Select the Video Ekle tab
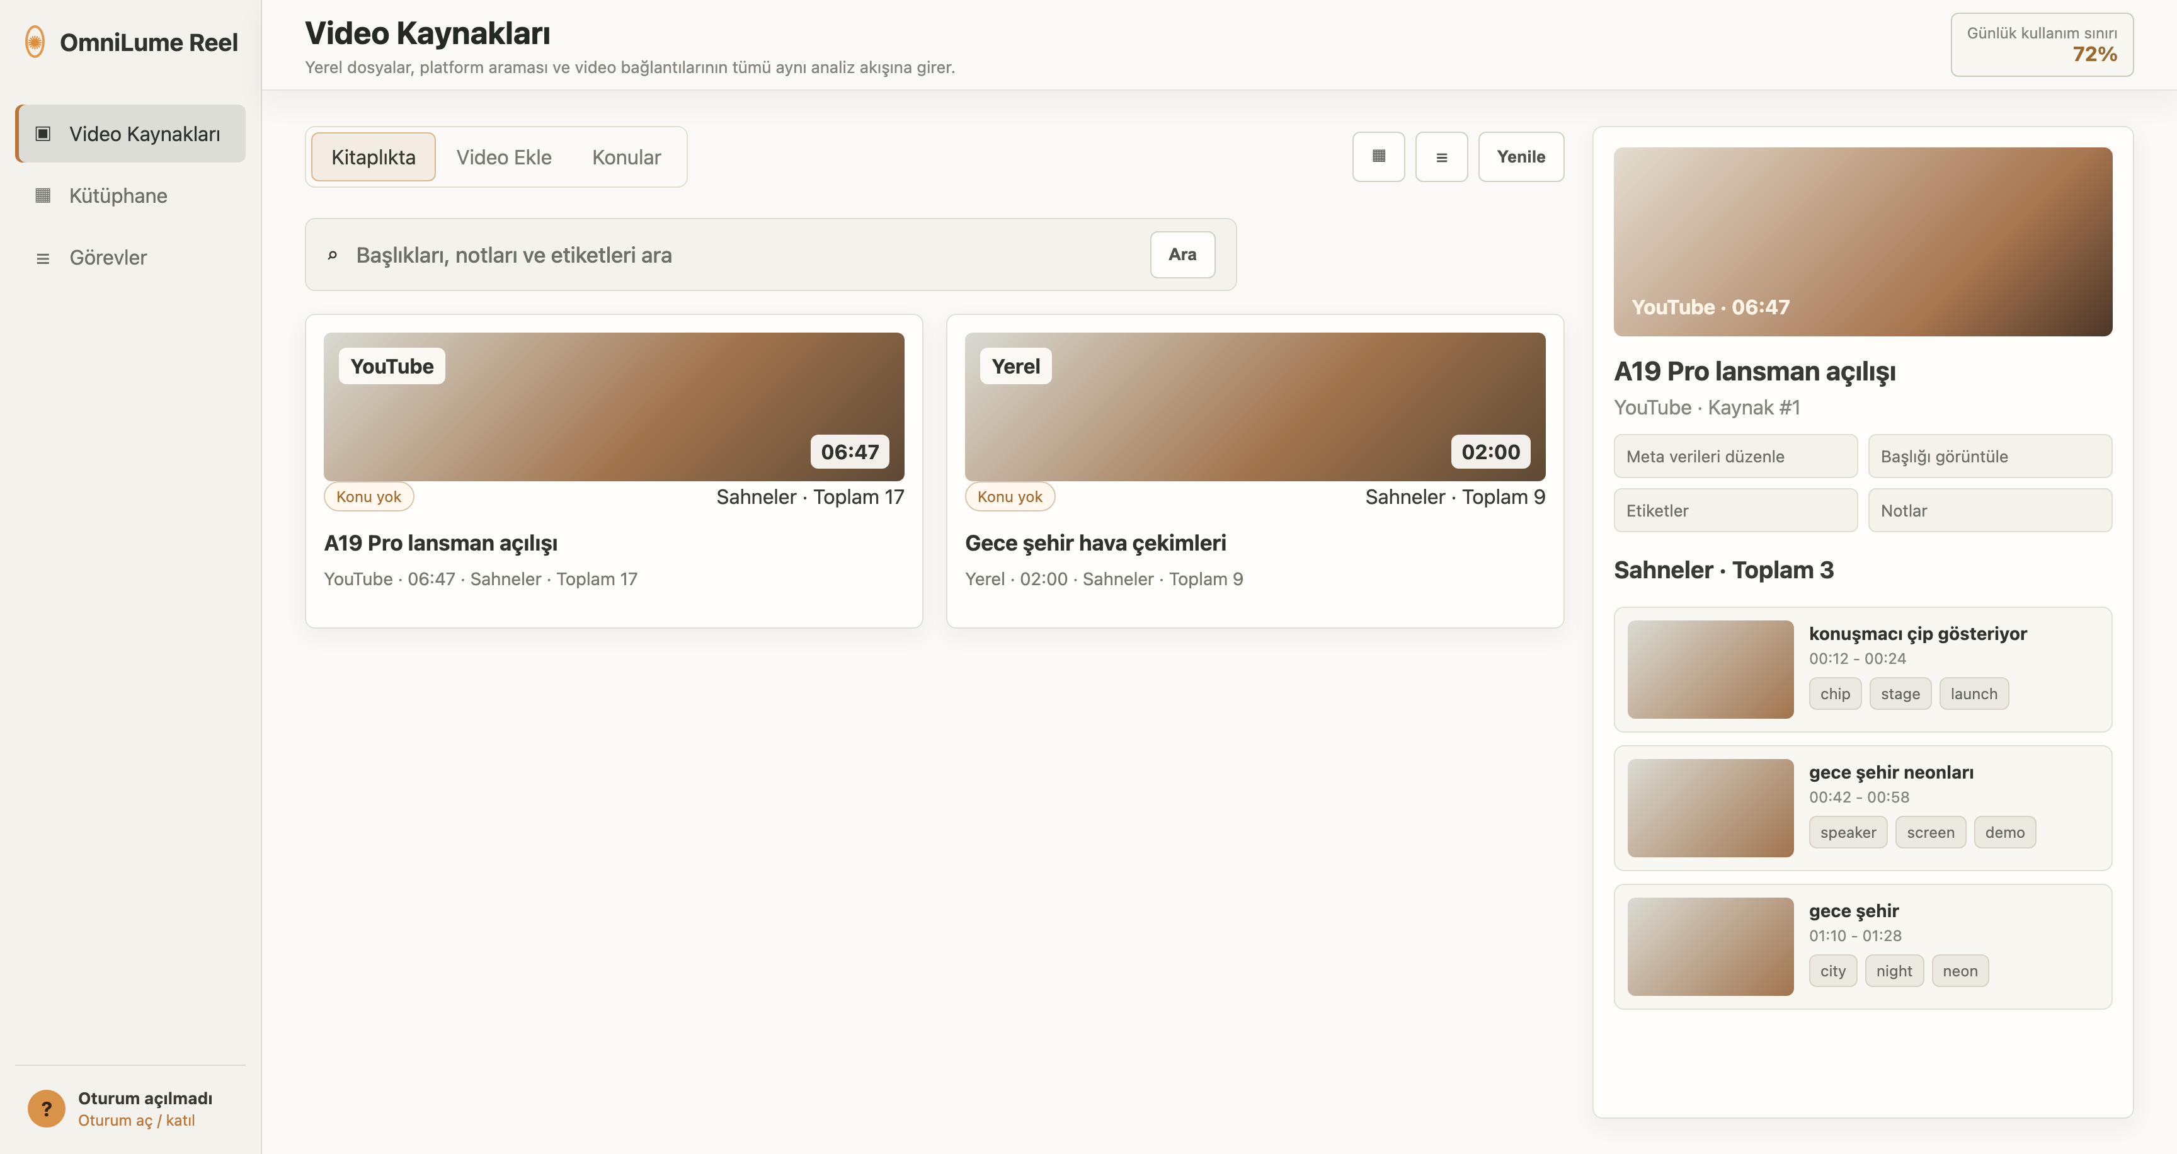Screen dimensions: 2177x1154 point(504,157)
